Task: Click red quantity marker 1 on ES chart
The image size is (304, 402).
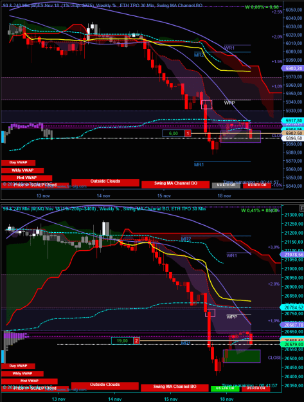Action: [188, 133]
